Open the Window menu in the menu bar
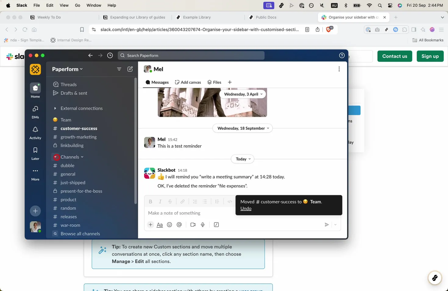The height and width of the screenshot is (291, 448). (94, 5)
